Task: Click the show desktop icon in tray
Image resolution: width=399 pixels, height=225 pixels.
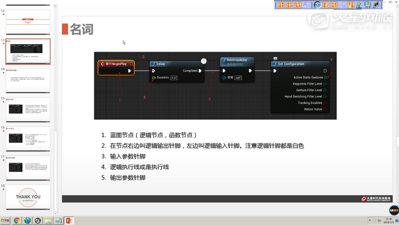Action: (x=397, y=221)
